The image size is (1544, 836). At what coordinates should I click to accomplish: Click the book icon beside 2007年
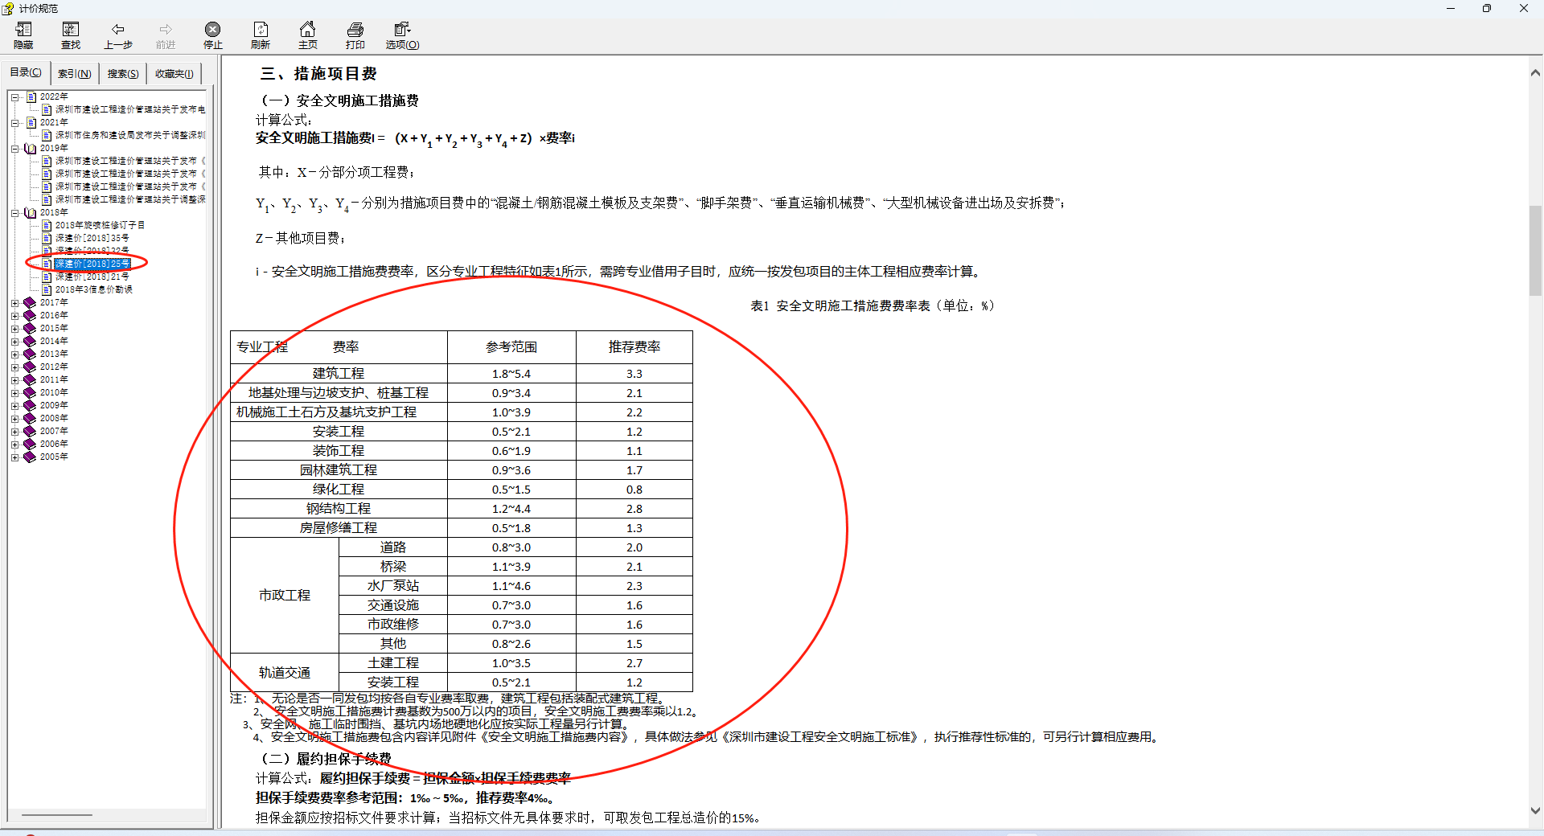(30, 432)
